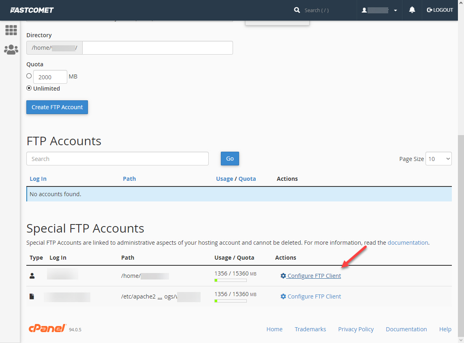This screenshot has width=464, height=343.
Task: Click LOGOUT in the header
Action: (440, 10)
